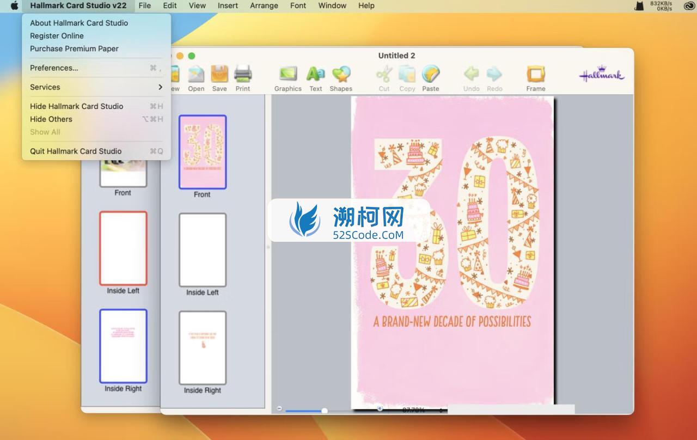The width and height of the screenshot is (697, 440).
Task: Select blue-bordered Inside Right in back window
Action: click(123, 346)
